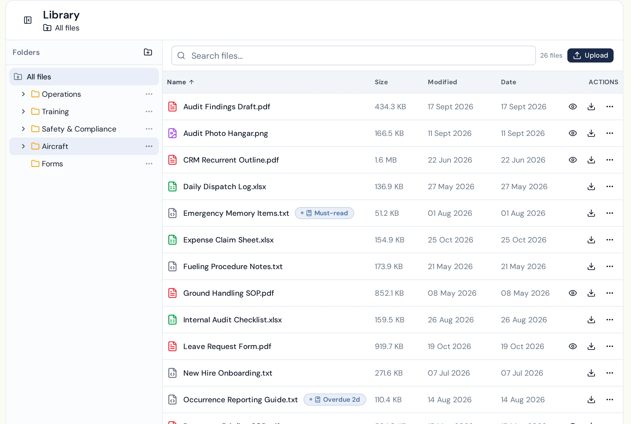Expand the Training folder chevron
Image resolution: width=631 pixels, height=424 pixels.
coord(23,111)
